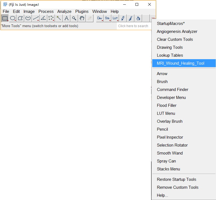
Task: Open the Plugins menu
Action: click(82, 12)
